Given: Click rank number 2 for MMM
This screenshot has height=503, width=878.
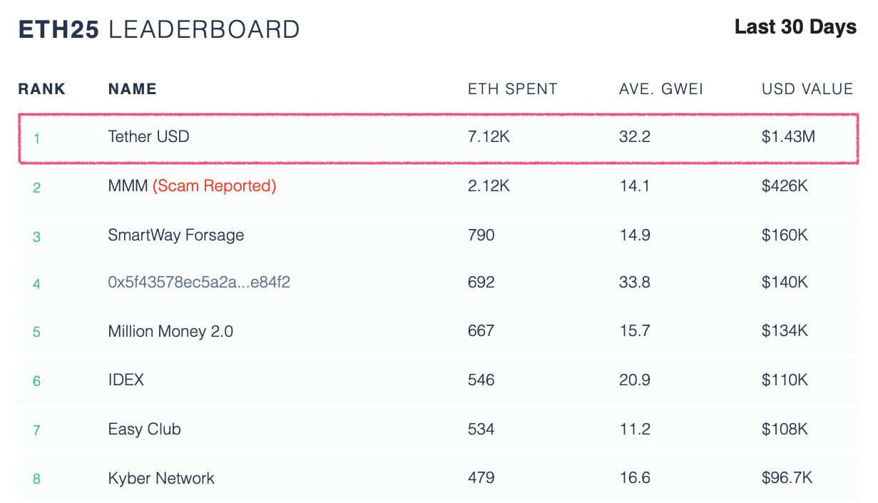Looking at the screenshot, I should pyautogui.click(x=36, y=188).
